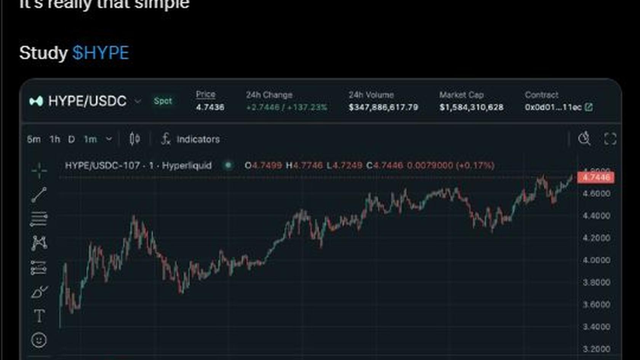Click the underlined Price label

tap(205, 94)
